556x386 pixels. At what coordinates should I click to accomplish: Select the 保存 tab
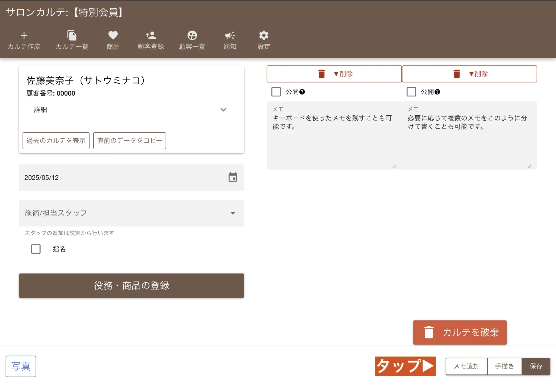click(536, 366)
